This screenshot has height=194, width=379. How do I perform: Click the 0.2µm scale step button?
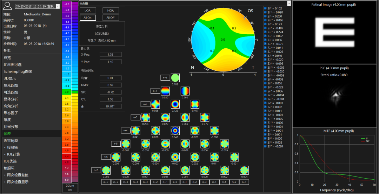click(x=70, y=186)
